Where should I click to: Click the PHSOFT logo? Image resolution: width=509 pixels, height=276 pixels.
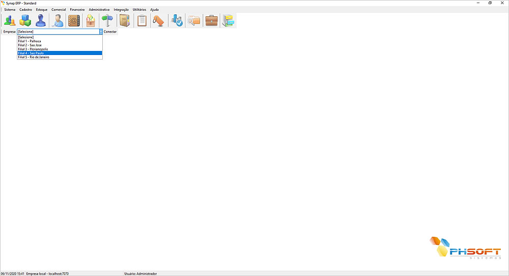[x=465, y=248]
